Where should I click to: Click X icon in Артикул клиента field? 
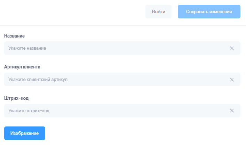pyautogui.click(x=232, y=80)
